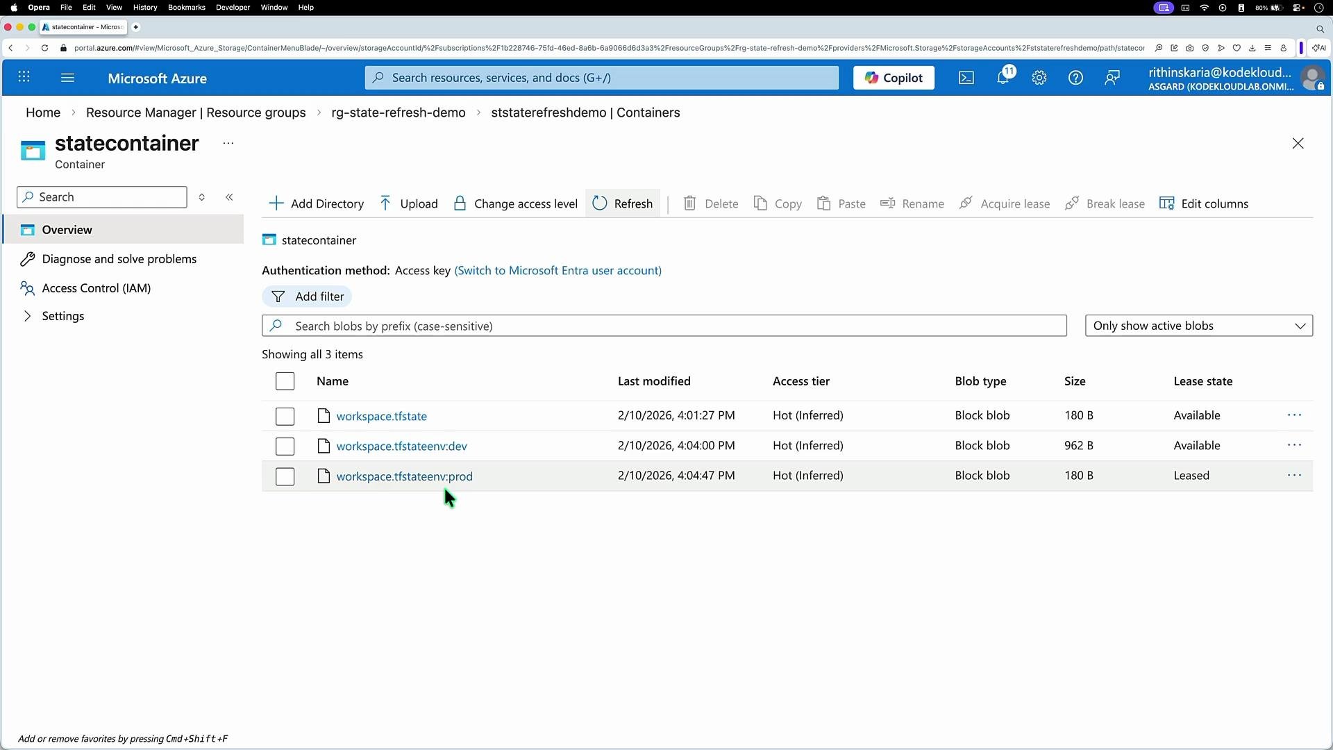Open the Azure app launcher grid icon

24,78
